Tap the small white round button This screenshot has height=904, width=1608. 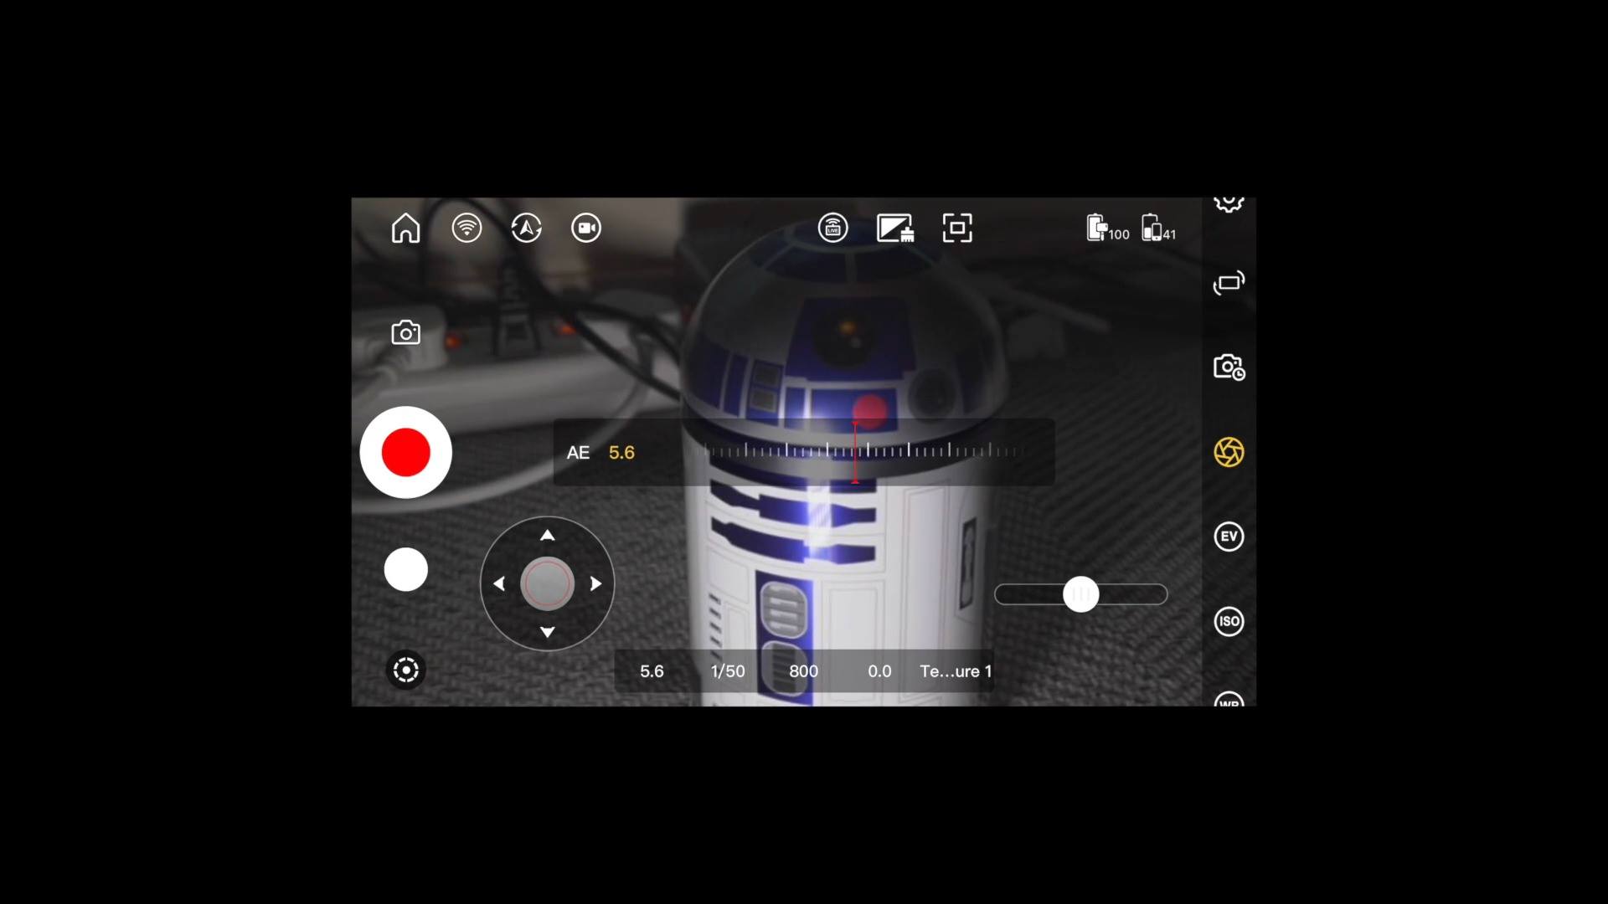coord(405,570)
